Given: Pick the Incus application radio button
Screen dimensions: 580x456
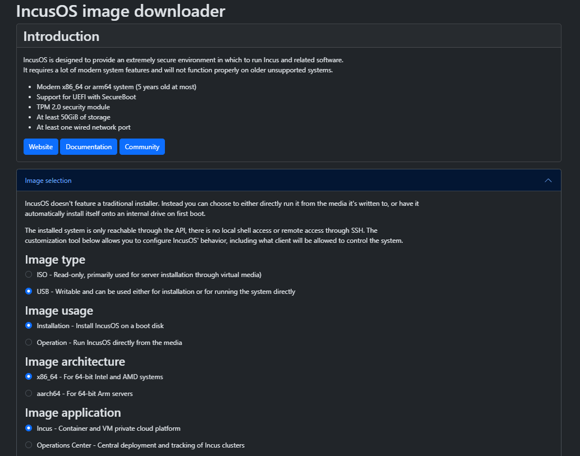Looking at the screenshot, I should coord(29,429).
